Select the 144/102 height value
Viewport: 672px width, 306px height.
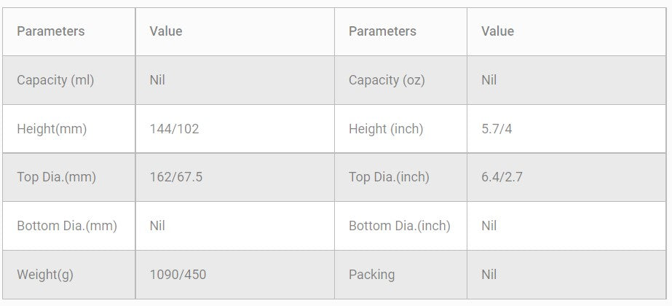coord(174,129)
